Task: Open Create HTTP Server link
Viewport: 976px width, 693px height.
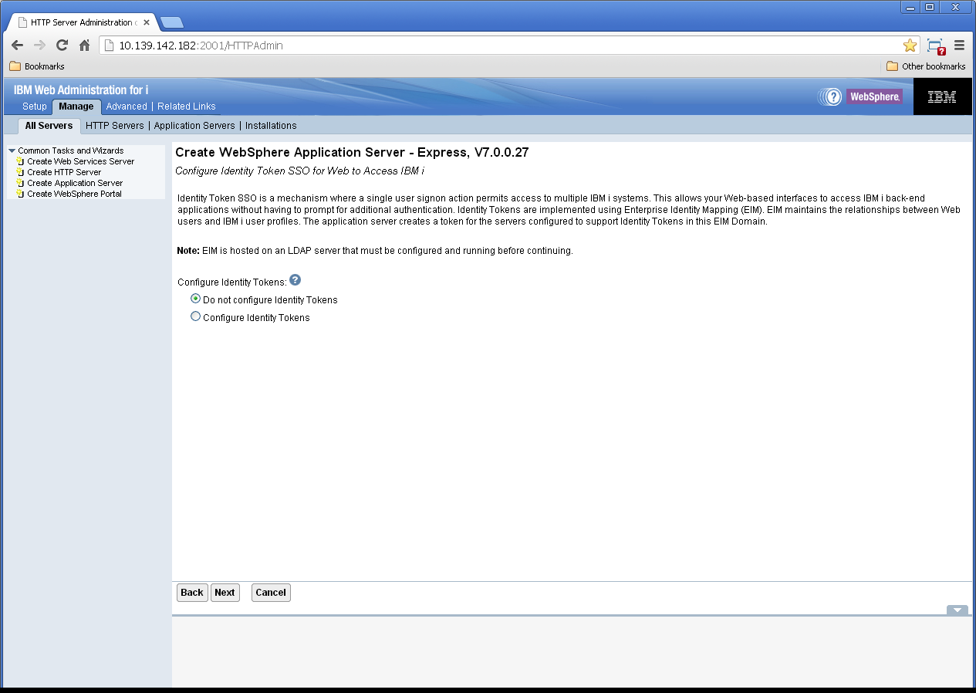Action: 64,172
